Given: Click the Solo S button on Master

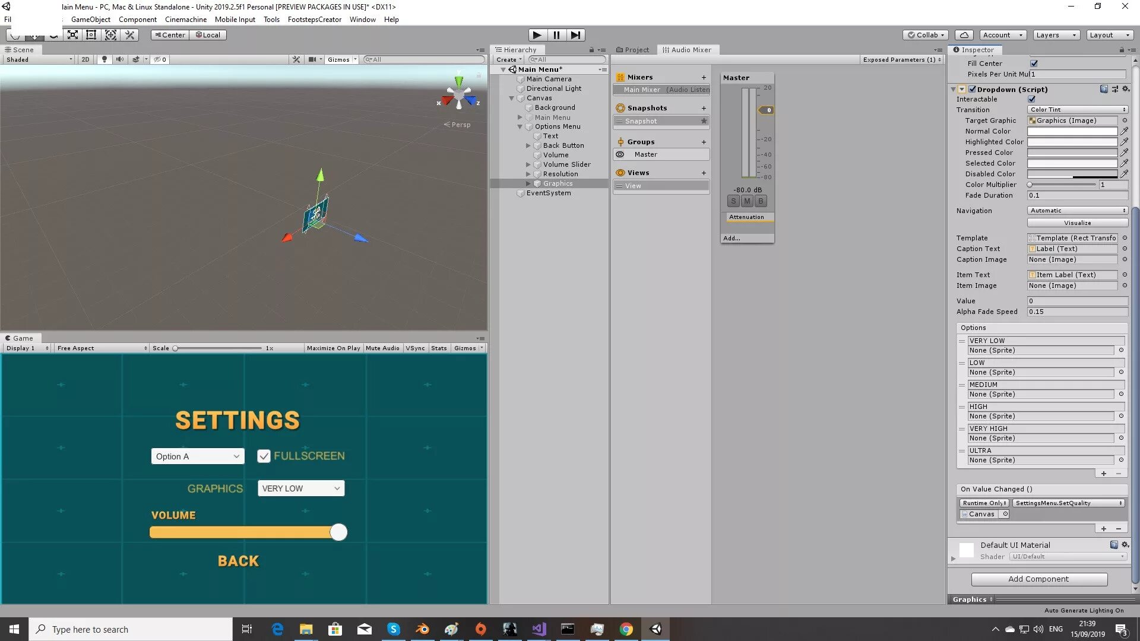Looking at the screenshot, I should tap(733, 201).
